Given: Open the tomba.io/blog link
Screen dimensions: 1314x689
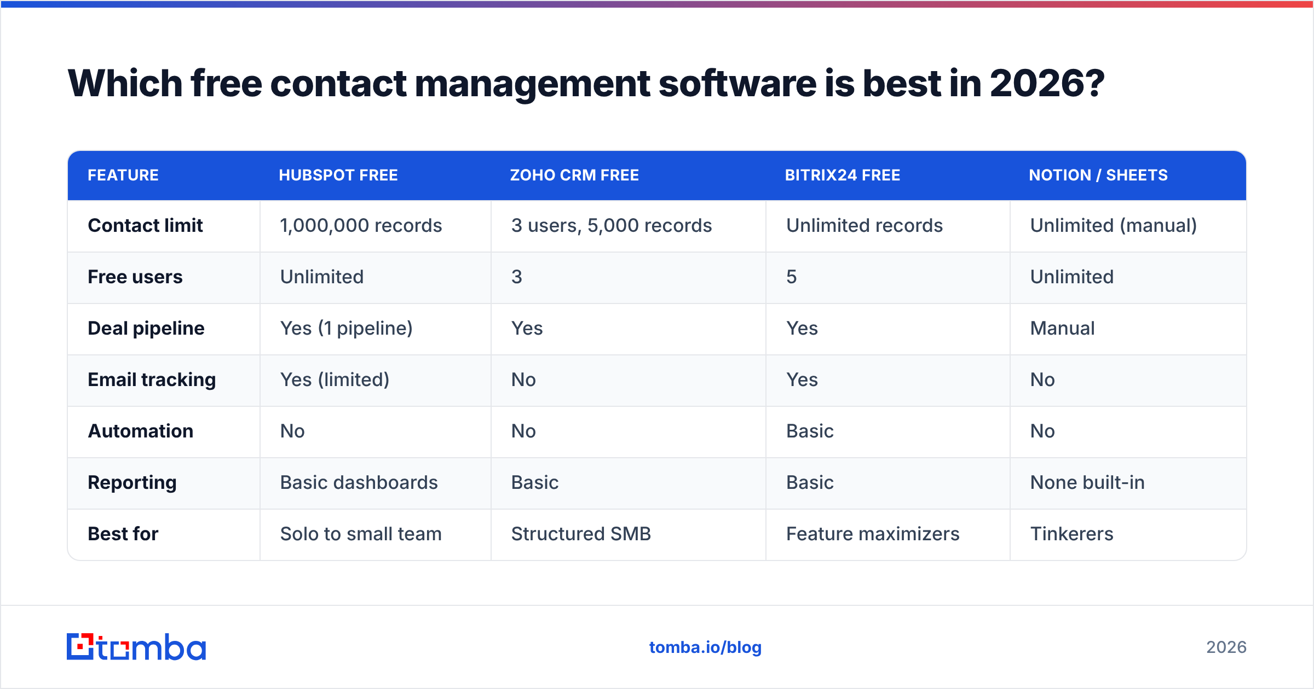Looking at the screenshot, I should [x=705, y=647].
